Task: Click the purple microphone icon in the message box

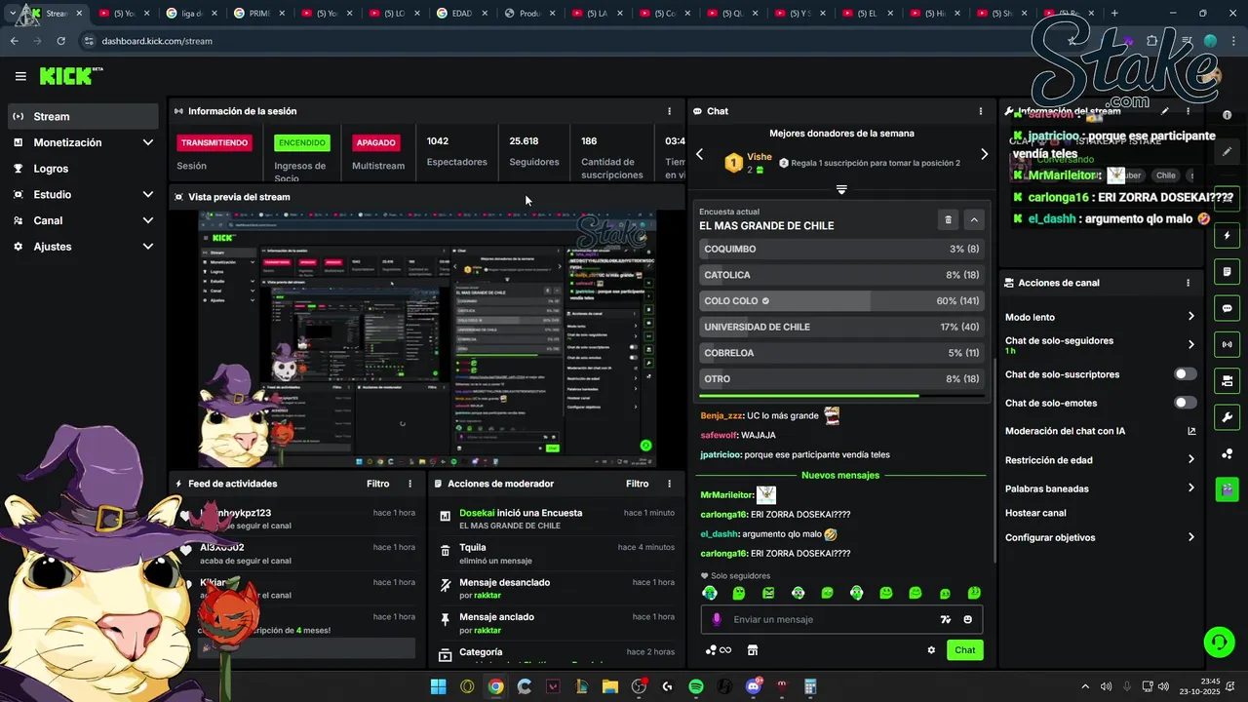Action: click(x=717, y=619)
